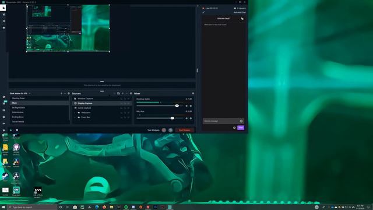Toggle the replay buffer button
Viewport: 373px width, 210px height.
point(171,130)
